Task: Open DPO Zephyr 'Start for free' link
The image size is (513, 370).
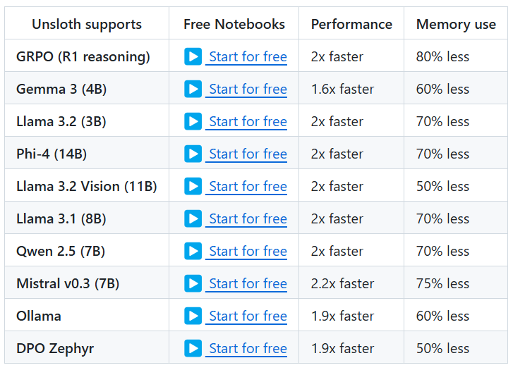Action: coord(248,349)
